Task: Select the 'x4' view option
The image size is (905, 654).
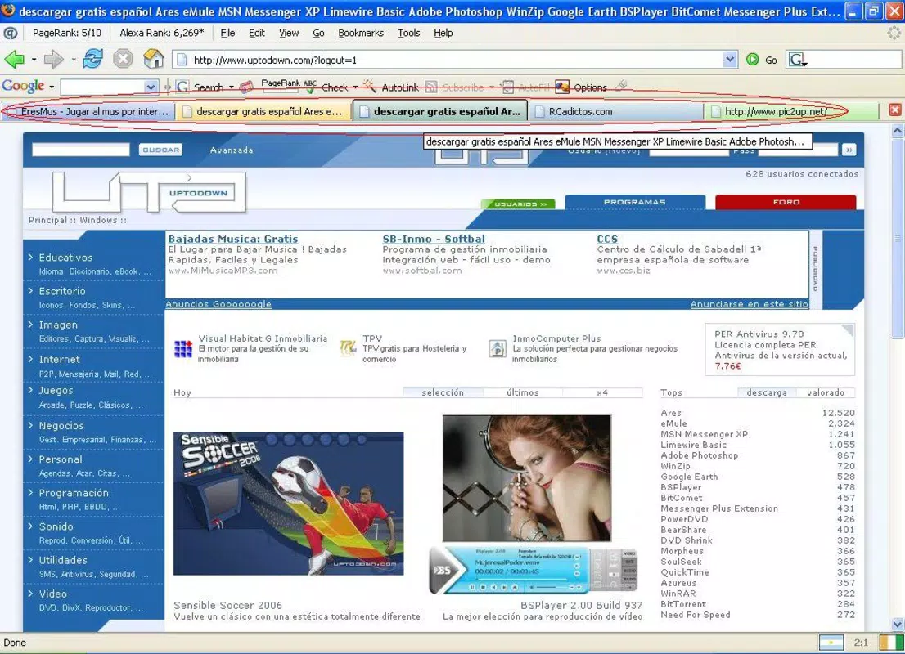Action: click(602, 392)
